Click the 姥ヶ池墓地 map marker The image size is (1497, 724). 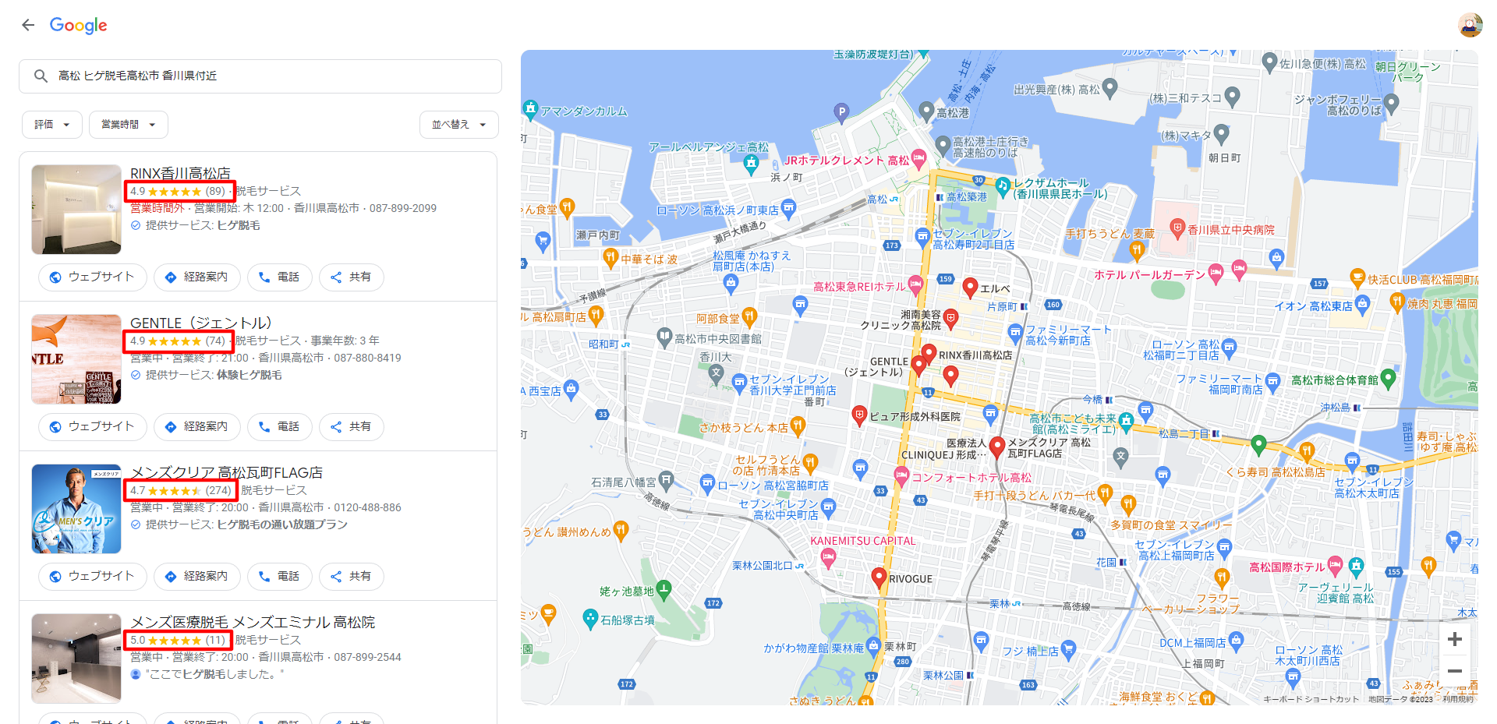pos(664,590)
